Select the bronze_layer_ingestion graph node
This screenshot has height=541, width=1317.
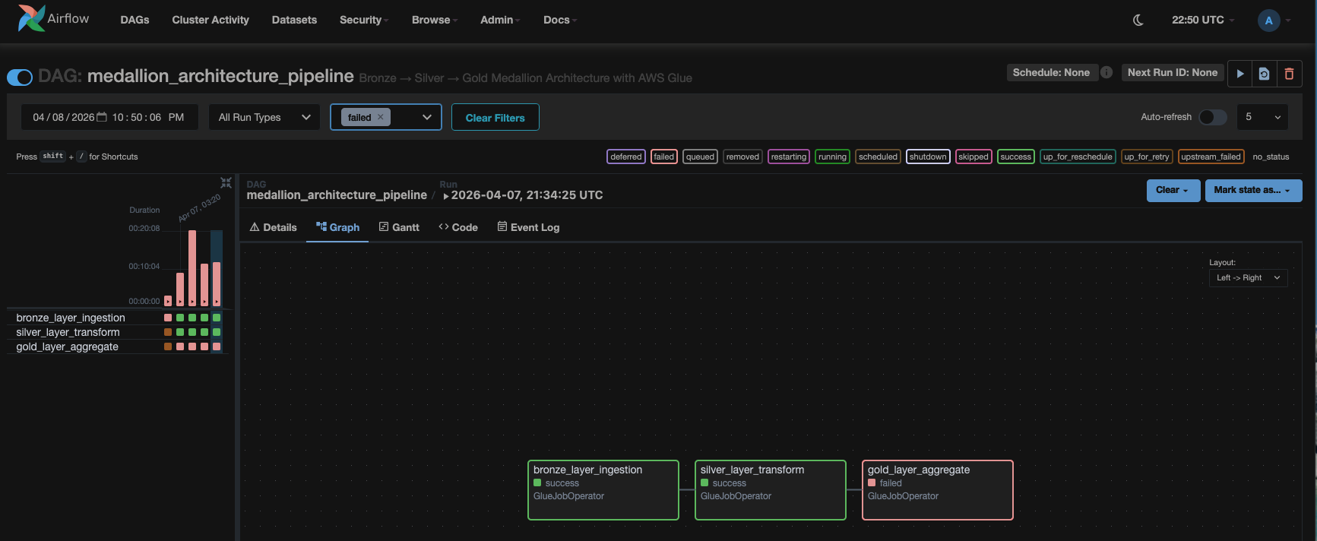pos(603,490)
